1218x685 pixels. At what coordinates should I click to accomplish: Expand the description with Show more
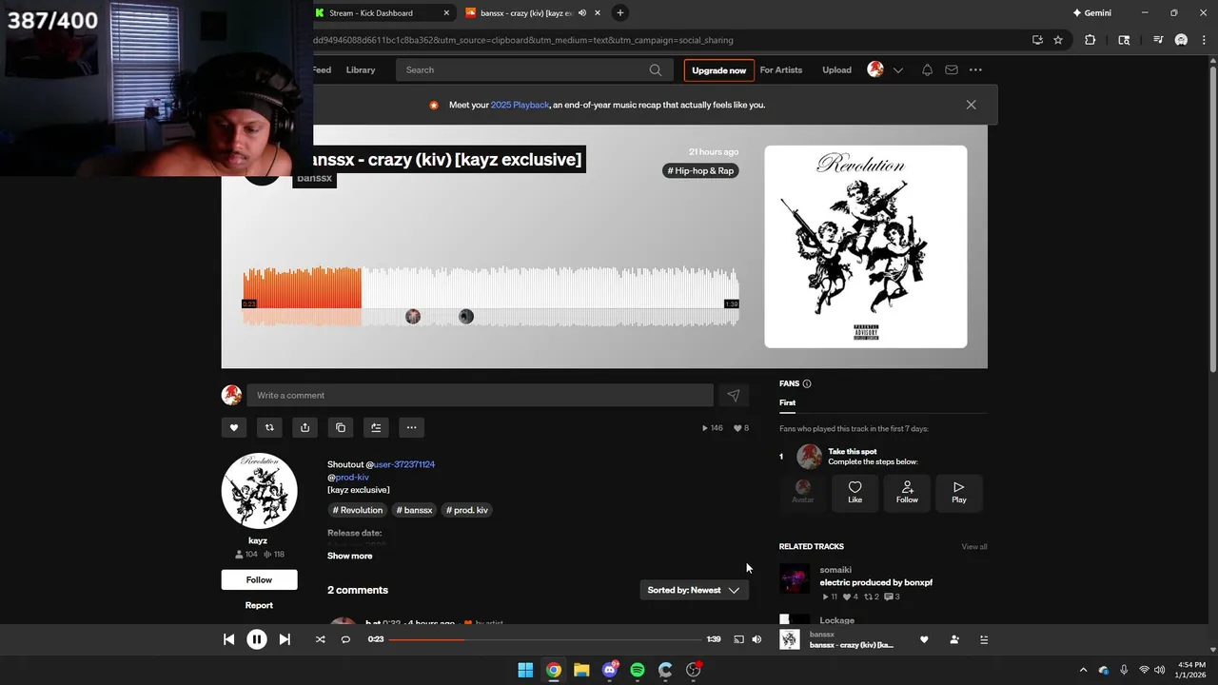(349, 556)
